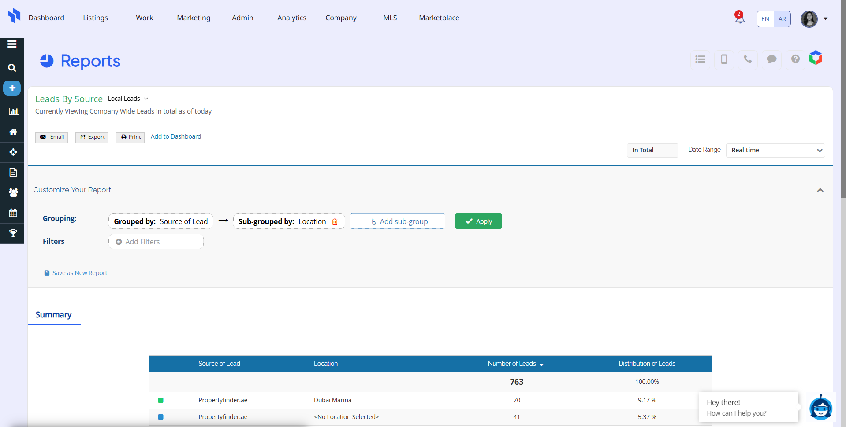Delete the Location sub-group via trash icon
The width and height of the screenshot is (846, 427).
click(335, 221)
